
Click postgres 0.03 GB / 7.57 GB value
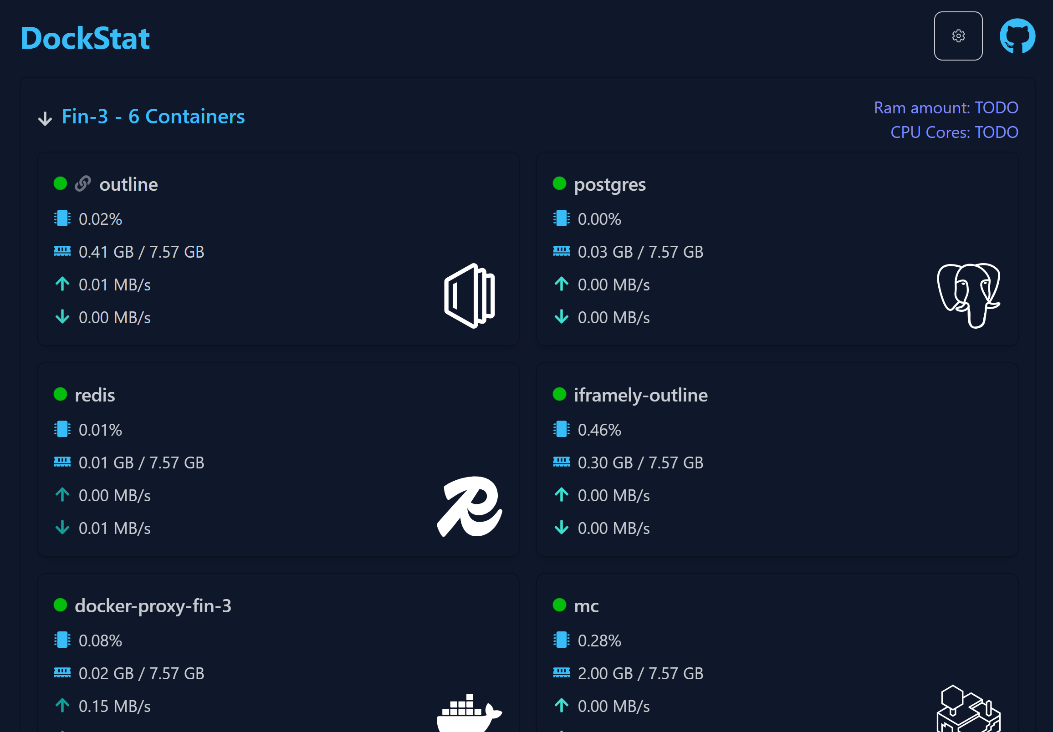[640, 252]
